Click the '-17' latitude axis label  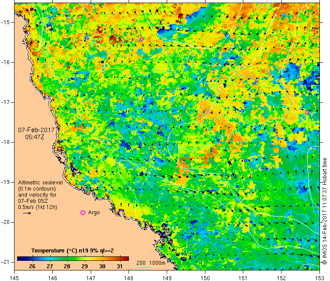point(5,102)
